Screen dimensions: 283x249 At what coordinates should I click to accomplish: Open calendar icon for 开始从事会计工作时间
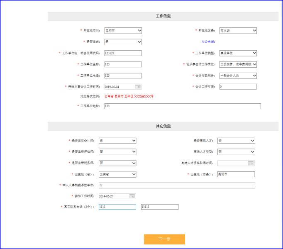138,87
